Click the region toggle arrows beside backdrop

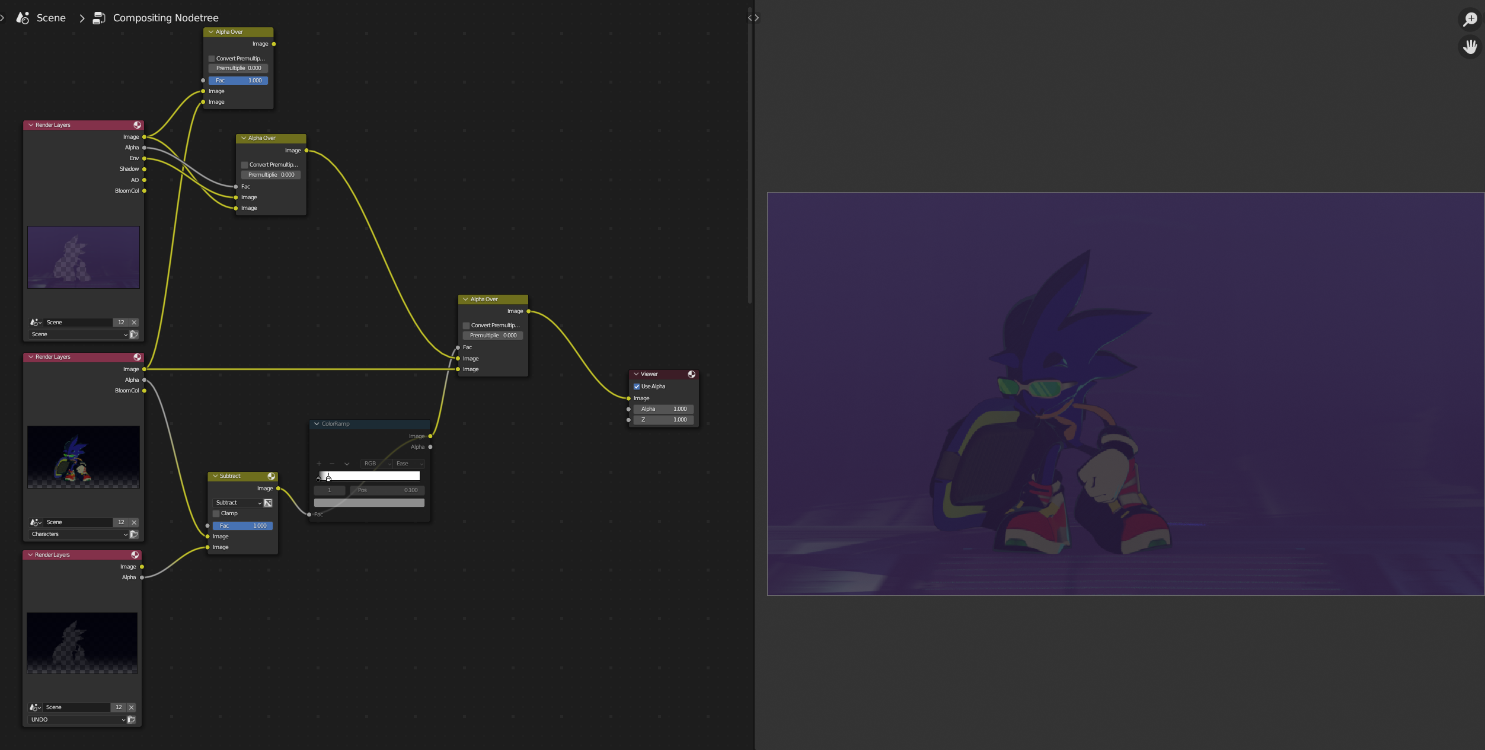(x=753, y=18)
